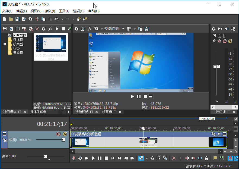Screen dimensions: 239x169
Task: Open the video track hamburger menu
Action: (x=4, y=134)
